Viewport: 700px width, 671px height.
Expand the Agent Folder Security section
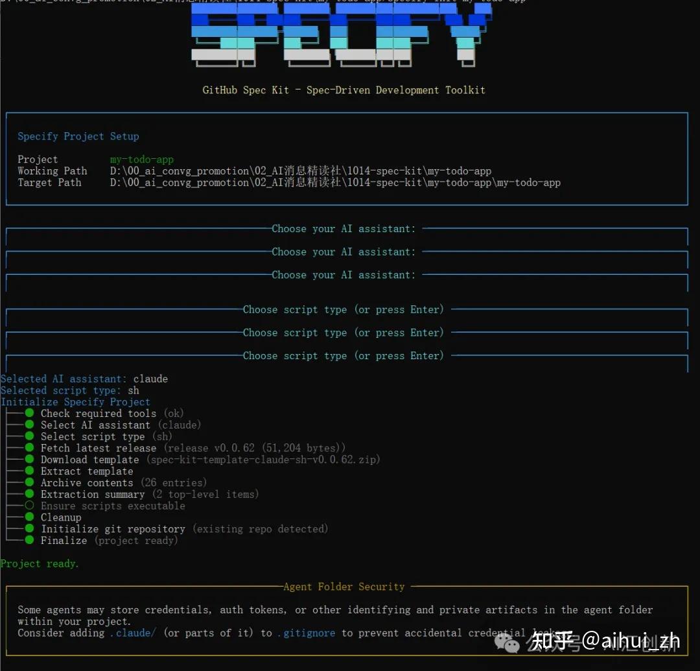coord(344,587)
